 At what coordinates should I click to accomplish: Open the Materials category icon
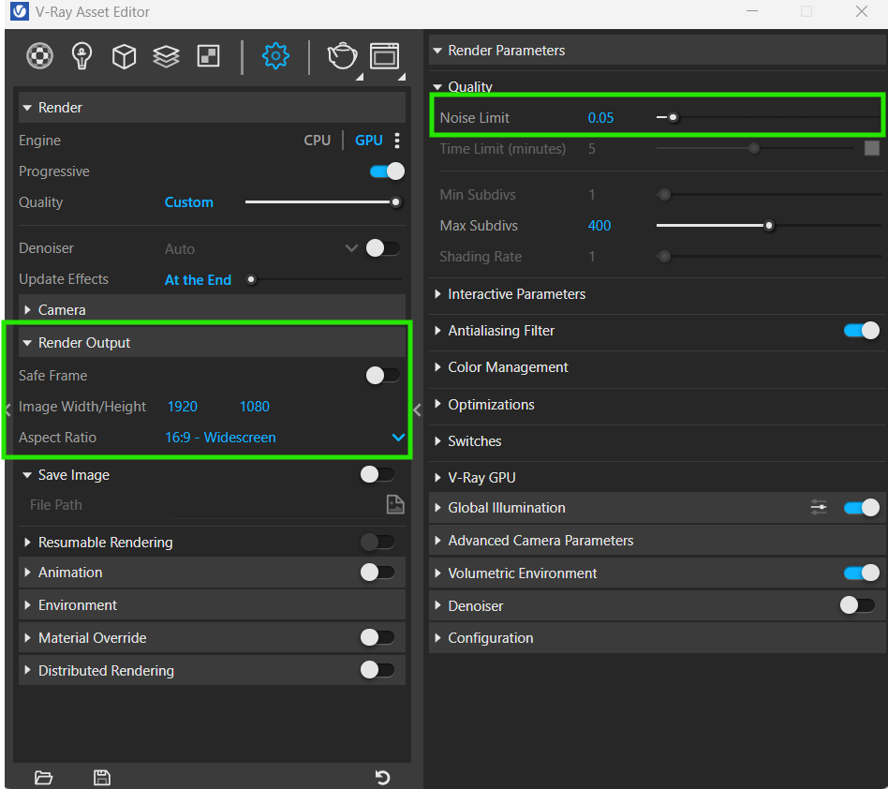[x=39, y=56]
